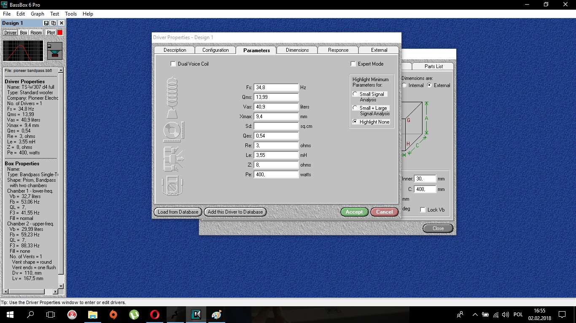Enable the Dual Voice Coil checkbox
This screenshot has width=576, height=323.
pos(173,64)
